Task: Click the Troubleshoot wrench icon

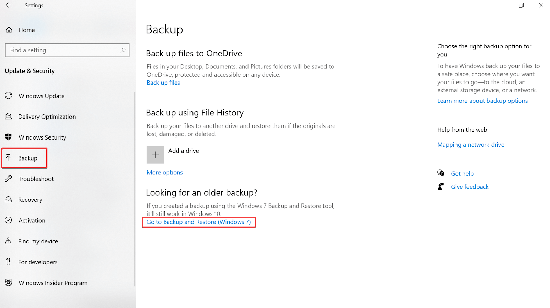Action: (x=9, y=179)
